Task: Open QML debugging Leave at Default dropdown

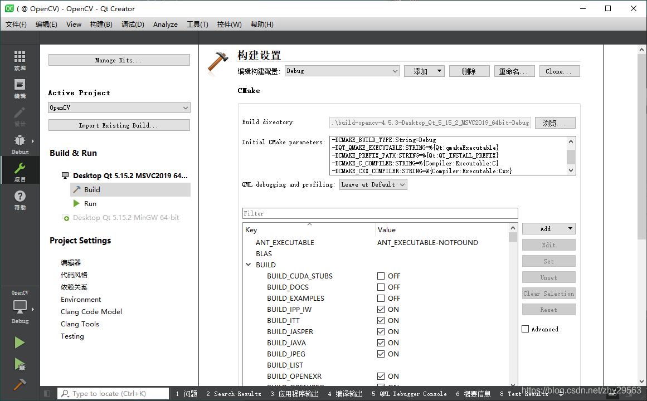Action: tap(373, 184)
